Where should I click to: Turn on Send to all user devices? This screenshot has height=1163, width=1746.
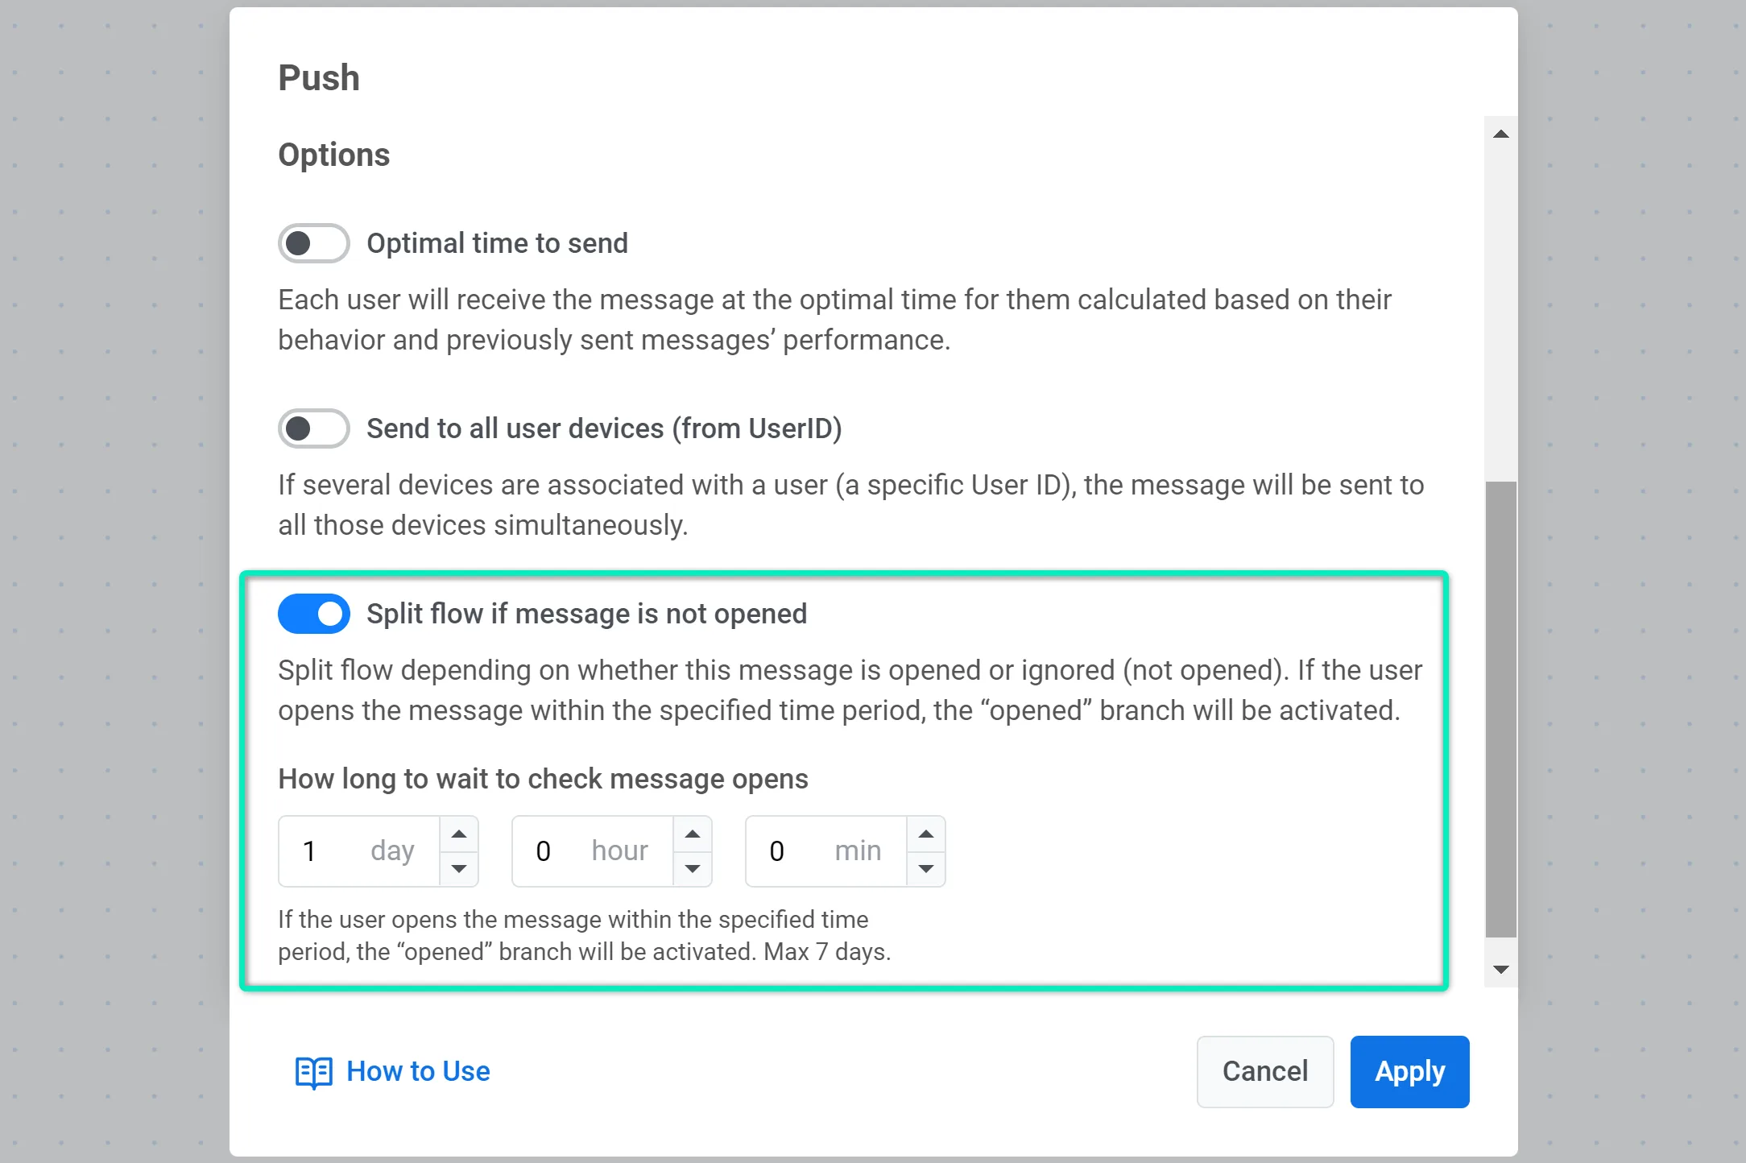[313, 428]
